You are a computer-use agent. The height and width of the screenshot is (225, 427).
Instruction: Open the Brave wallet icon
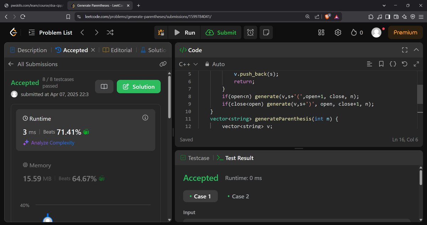click(396, 17)
